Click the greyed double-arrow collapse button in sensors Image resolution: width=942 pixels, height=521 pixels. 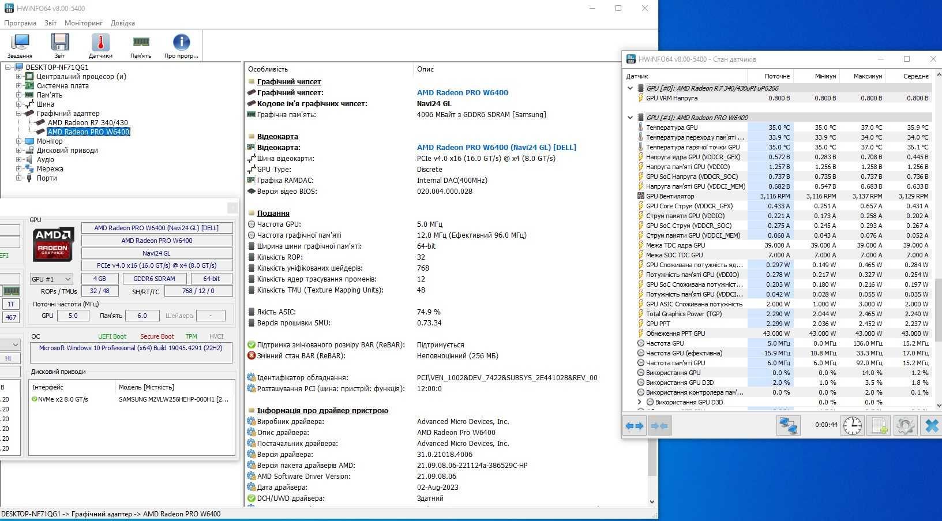tap(659, 426)
